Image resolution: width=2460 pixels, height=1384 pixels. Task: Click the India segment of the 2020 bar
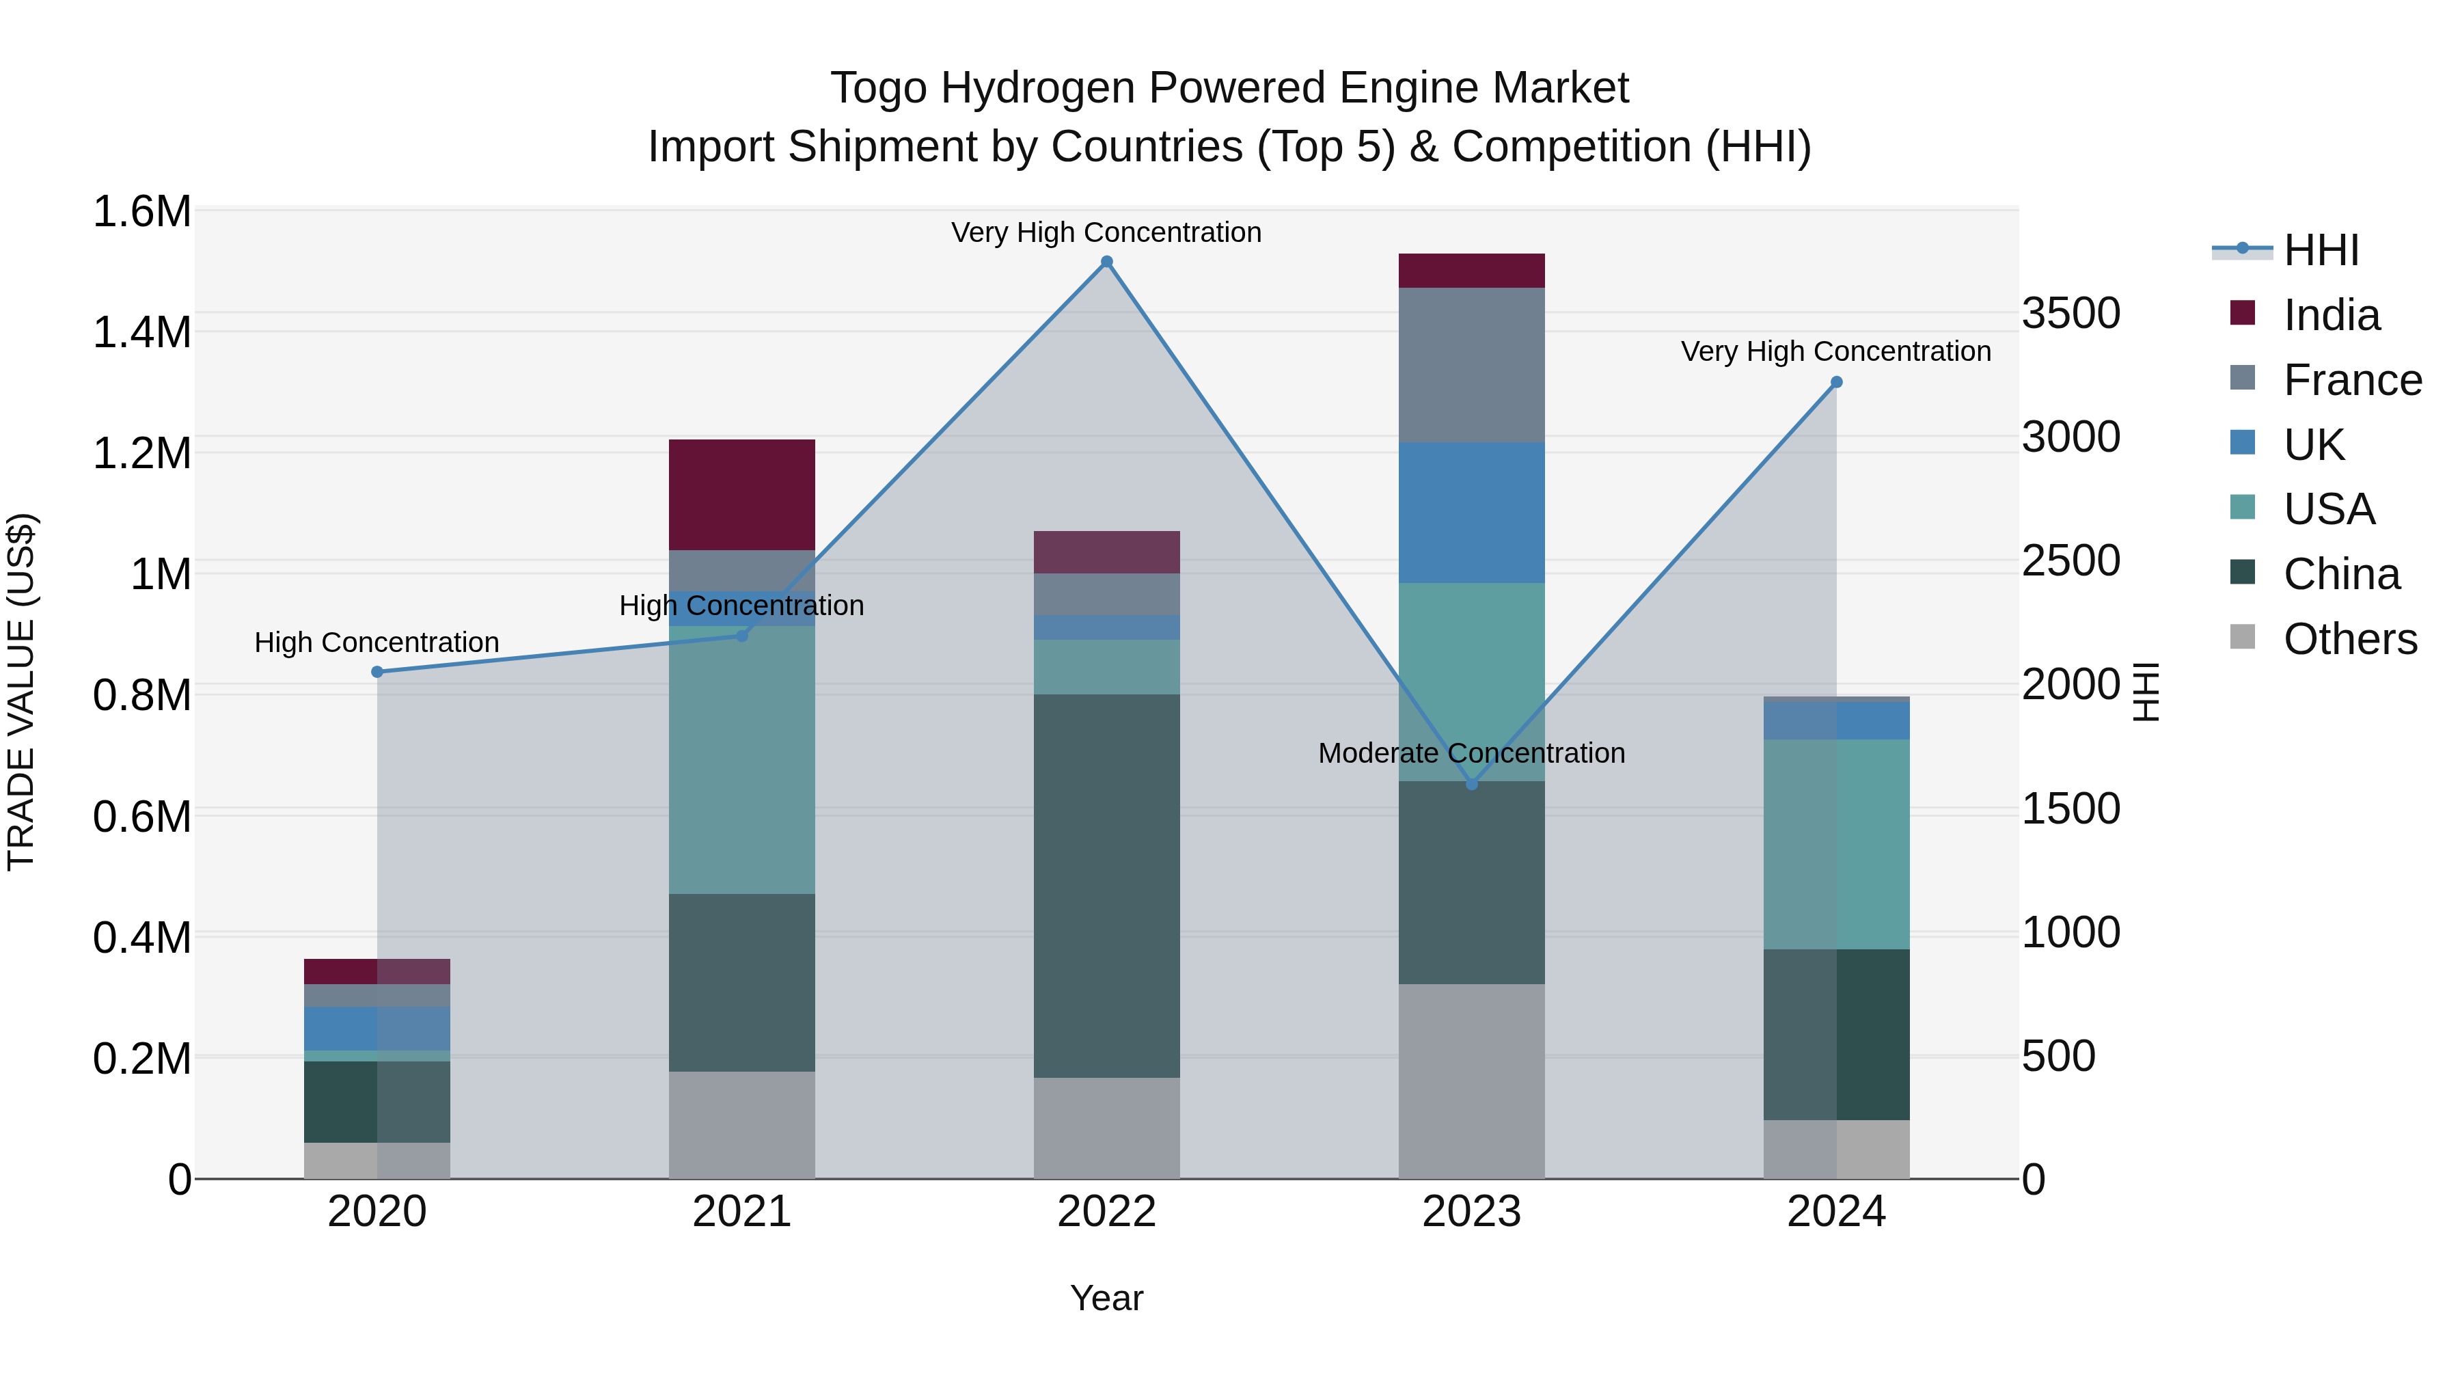[377, 971]
